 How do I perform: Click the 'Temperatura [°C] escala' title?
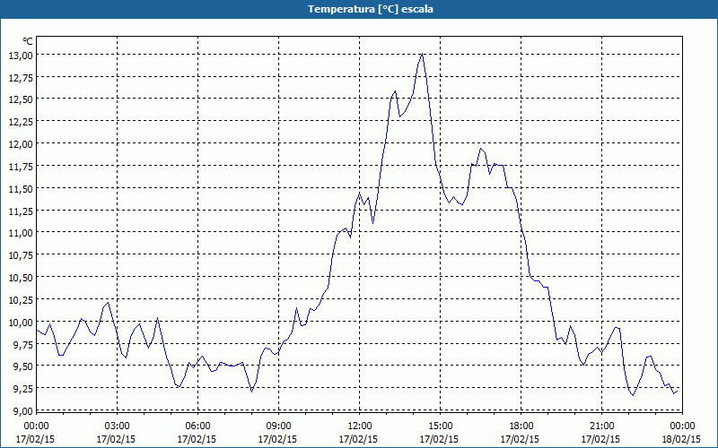click(370, 9)
